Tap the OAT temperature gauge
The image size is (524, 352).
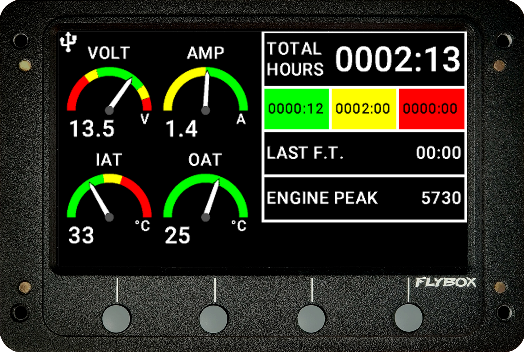[x=206, y=198]
